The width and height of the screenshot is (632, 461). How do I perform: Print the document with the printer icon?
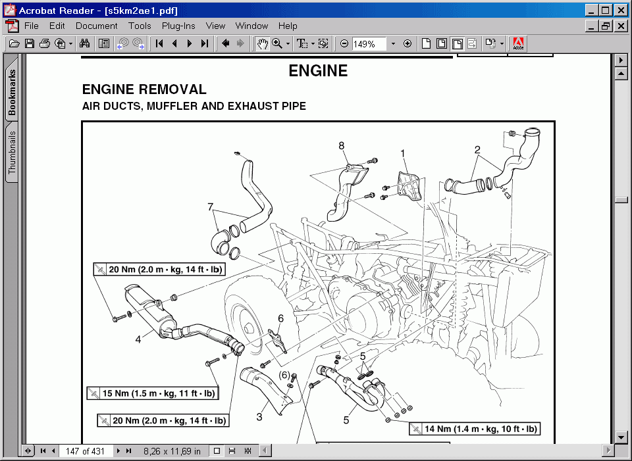(x=44, y=43)
